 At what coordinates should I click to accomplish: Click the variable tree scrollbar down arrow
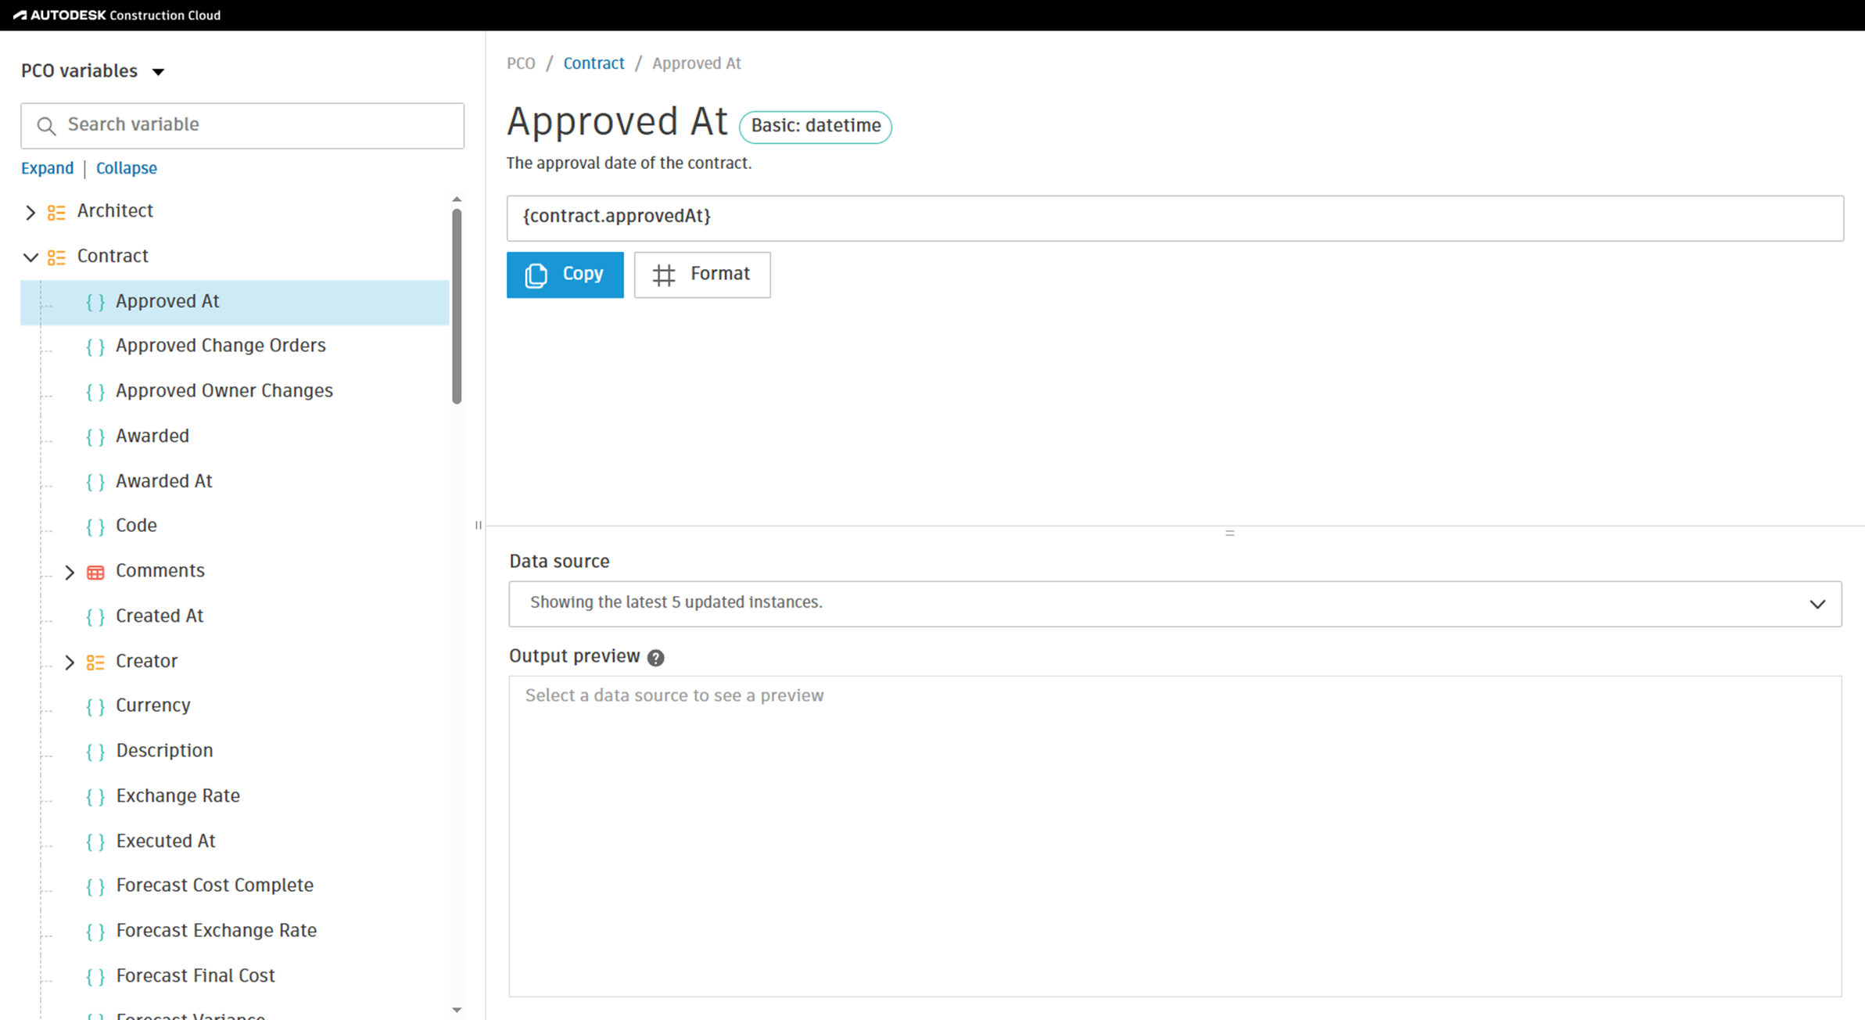[457, 1010]
